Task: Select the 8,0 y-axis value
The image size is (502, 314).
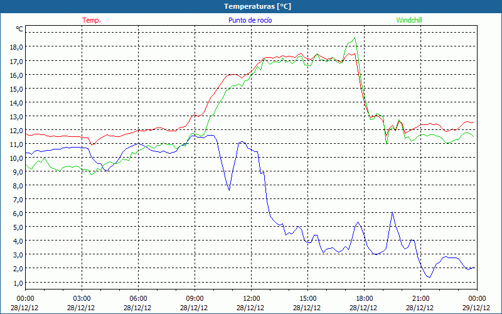Action: click(18, 185)
